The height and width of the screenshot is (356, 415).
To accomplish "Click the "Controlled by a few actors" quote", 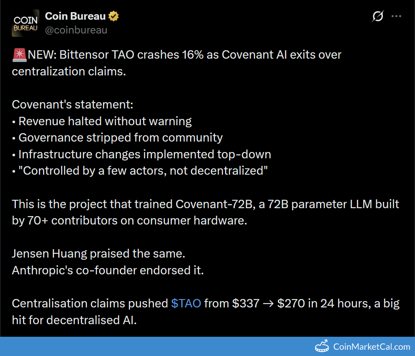I will coord(143,171).
